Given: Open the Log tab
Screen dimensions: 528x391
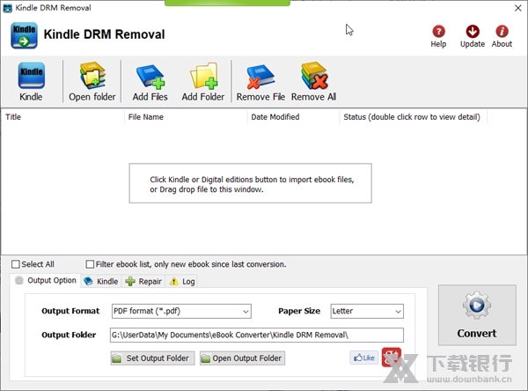Looking at the screenshot, I should pyautogui.click(x=182, y=281).
